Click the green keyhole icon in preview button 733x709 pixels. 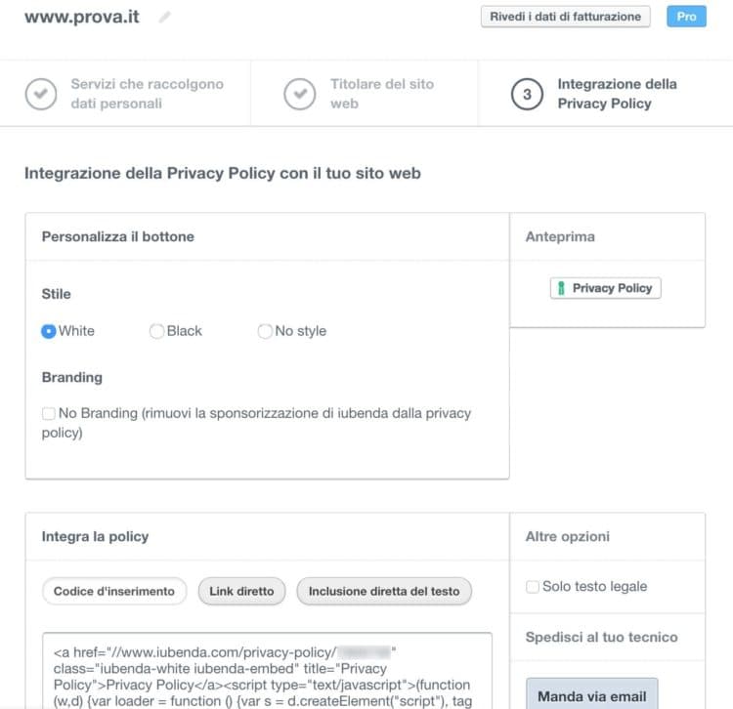click(x=561, y=288)
